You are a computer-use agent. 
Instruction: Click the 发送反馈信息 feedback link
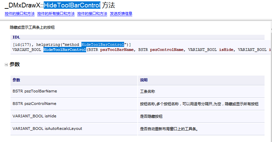tap(121, 14)
